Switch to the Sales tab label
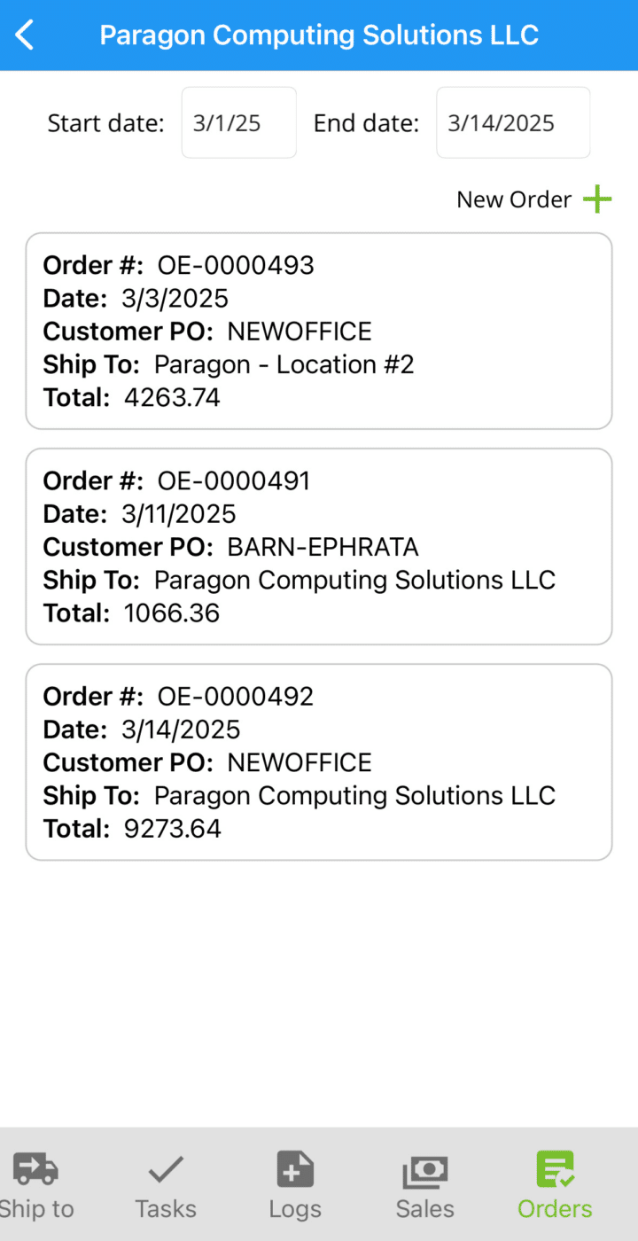This screenshot has height=1241, width=638. click(x=425, y=1209)
